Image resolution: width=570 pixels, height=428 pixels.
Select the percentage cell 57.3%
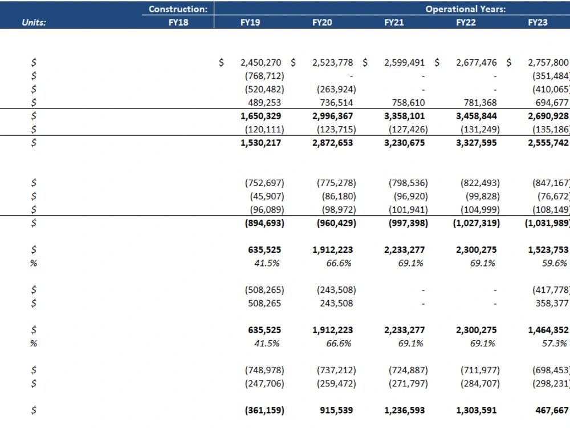[x=555, y=344]
